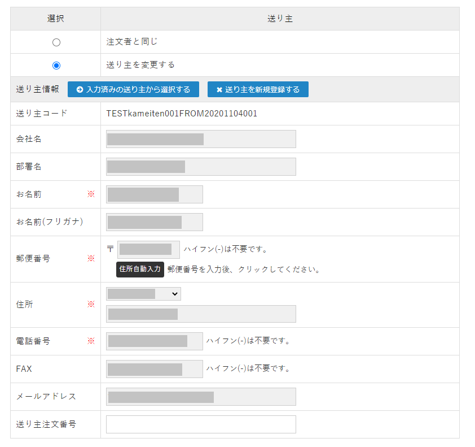
Task: Click the 送り主 column header
Action: point(280,19)
